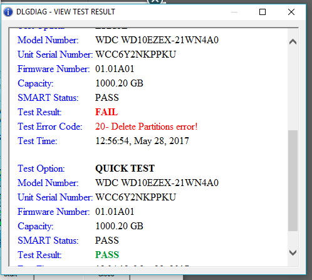Select the green 'PASS' test result
The height and width of the screenshot is (280, 312).
click(107, 255)
